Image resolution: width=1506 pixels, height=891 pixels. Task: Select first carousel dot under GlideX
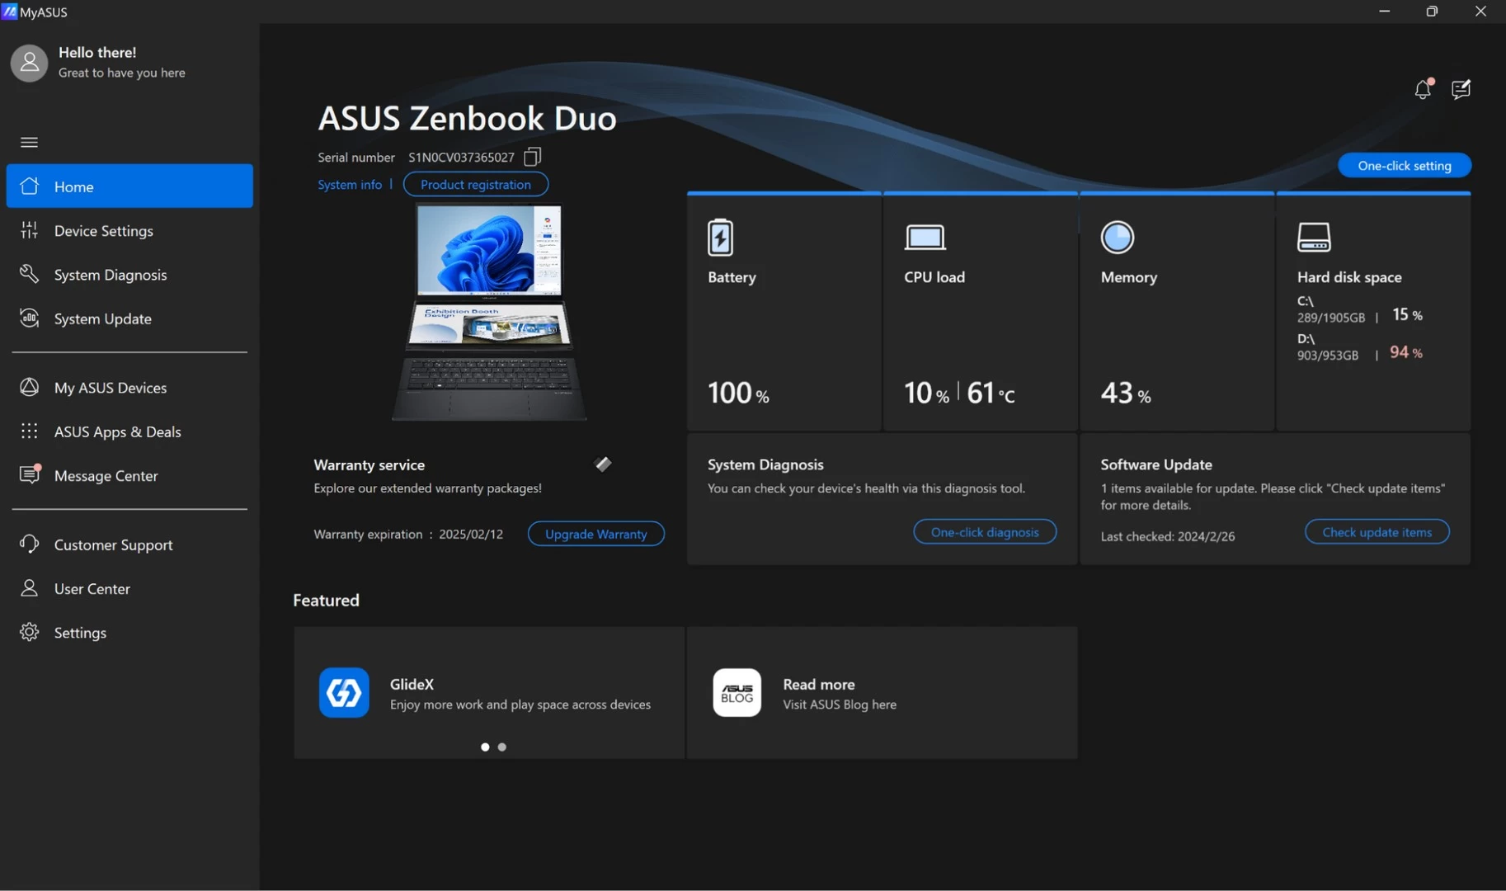(485, 747)
